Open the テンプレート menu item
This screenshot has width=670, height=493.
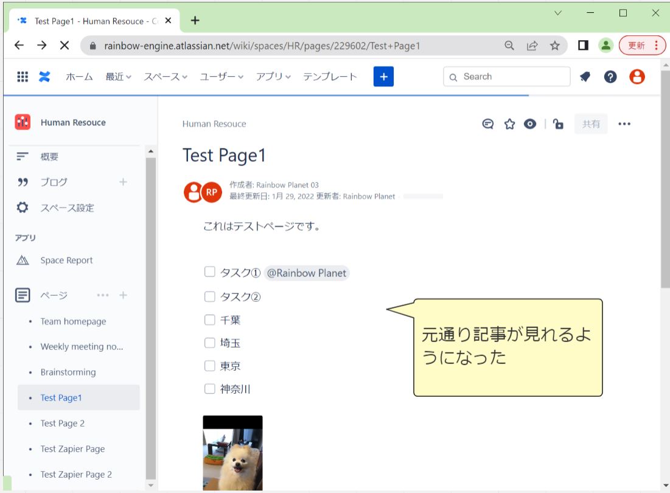pos(330,77)
